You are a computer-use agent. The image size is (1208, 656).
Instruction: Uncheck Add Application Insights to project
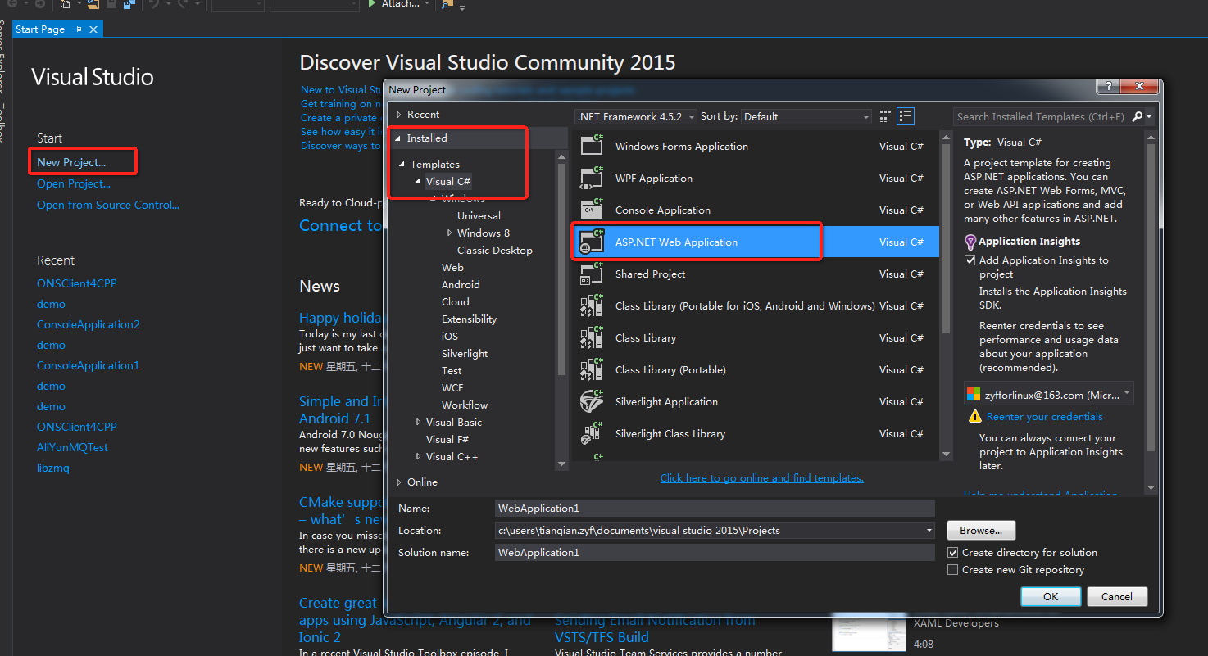[970, 260]
